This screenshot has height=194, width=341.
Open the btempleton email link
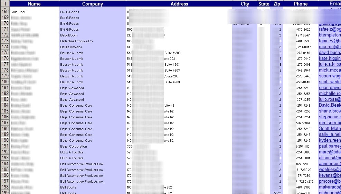pos(330,35)
